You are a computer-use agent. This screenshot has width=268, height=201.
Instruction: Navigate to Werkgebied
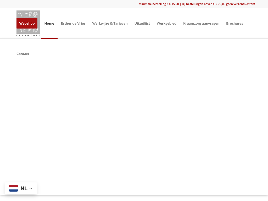point(166,23)
